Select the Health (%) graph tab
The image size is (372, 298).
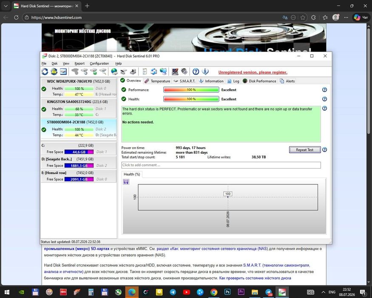132,174
